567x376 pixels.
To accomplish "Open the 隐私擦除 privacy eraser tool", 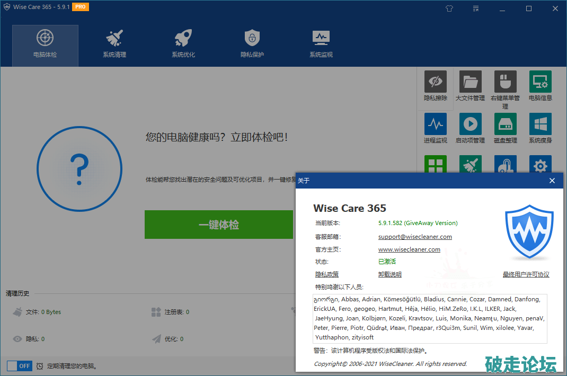I will (435, 86).
